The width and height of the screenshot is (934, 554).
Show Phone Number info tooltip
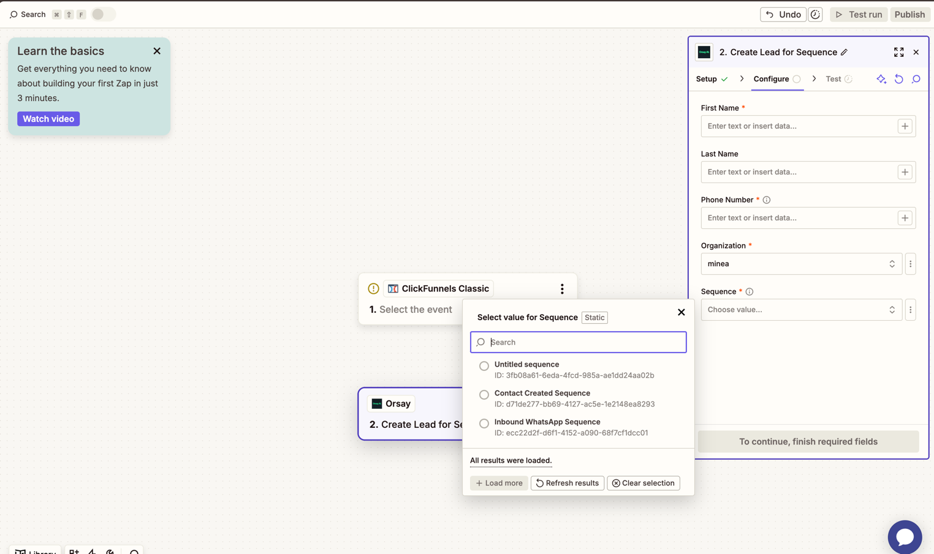tap(767, 200)
